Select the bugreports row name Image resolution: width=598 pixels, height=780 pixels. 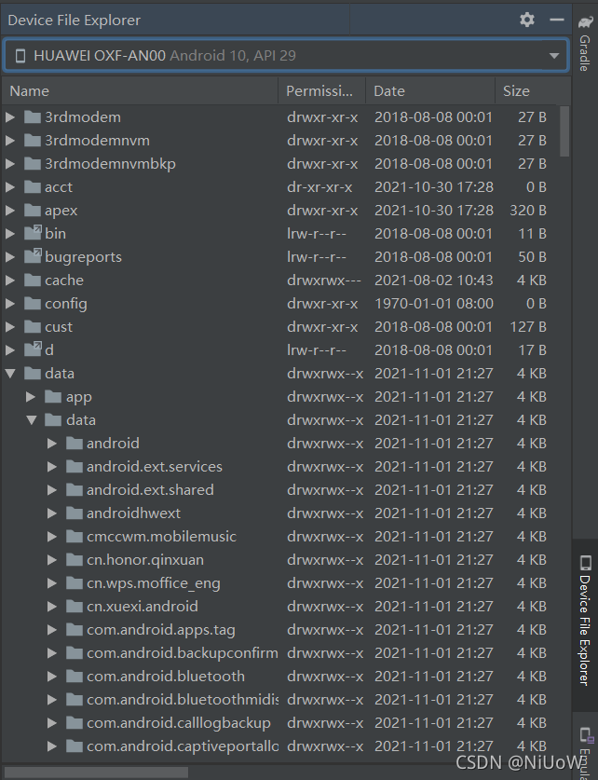coord(84,257)
